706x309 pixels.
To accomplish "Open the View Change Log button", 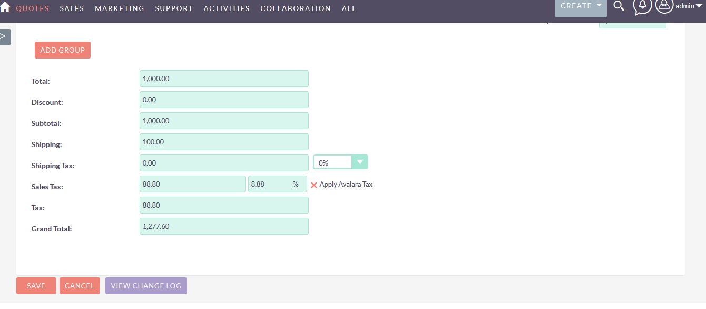I will click(146, 286).
